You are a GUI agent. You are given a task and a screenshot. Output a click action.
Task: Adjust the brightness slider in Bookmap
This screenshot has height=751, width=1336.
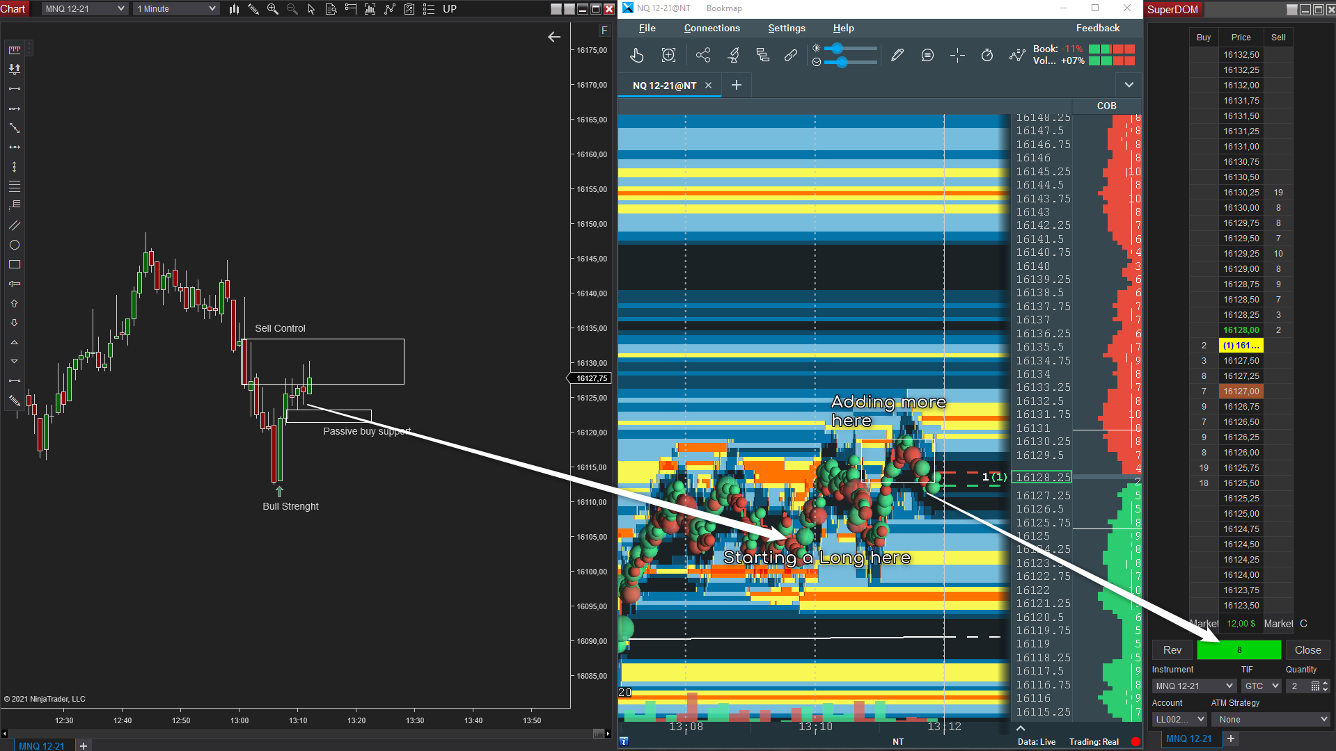tap(850, 48)
